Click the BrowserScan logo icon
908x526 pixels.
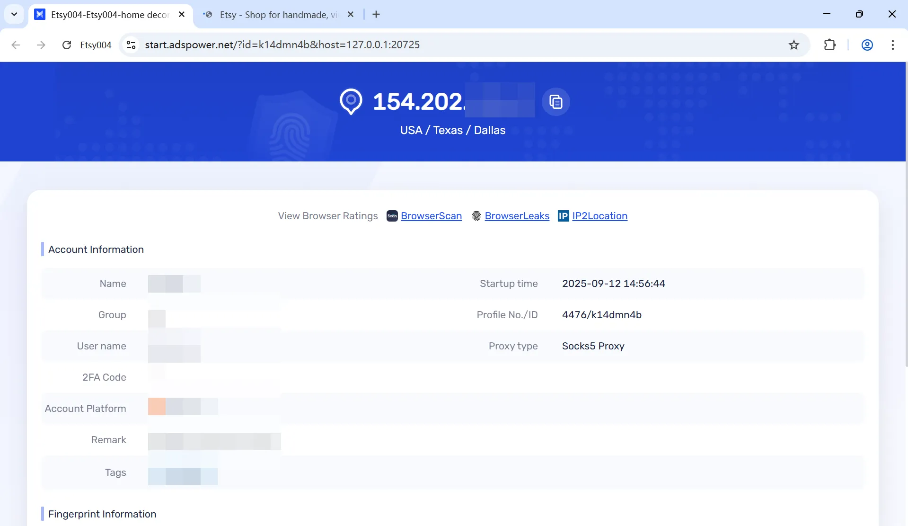click(x=392, y=216)
